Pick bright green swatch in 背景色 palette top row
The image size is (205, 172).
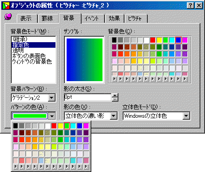pos(165,40)
